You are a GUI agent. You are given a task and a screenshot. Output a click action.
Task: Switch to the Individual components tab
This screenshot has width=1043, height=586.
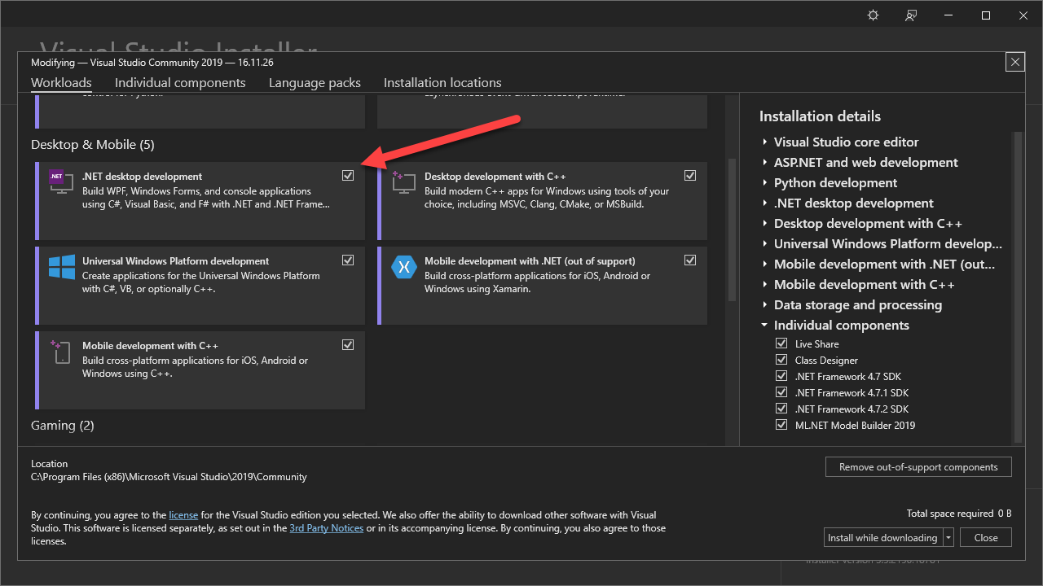click(180, 83)
